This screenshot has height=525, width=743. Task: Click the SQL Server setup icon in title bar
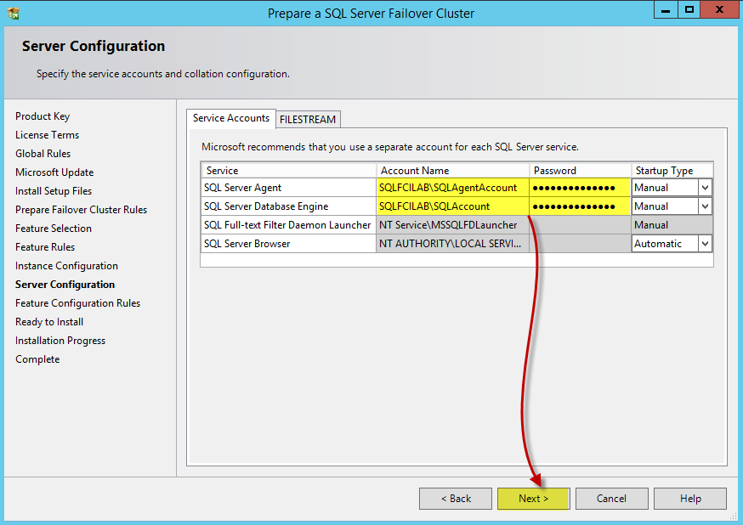(x=14, y=14)
